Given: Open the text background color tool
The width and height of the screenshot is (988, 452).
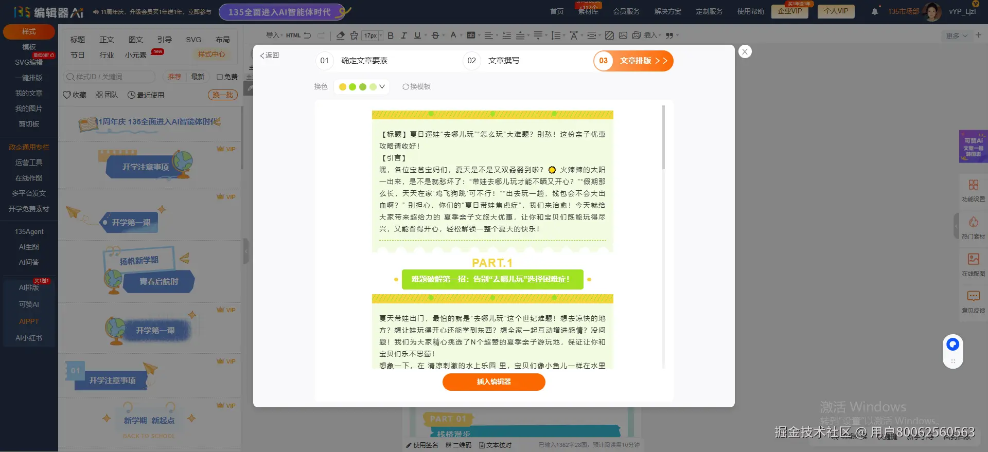Looking at the screenshot, I should click(471, 35).
